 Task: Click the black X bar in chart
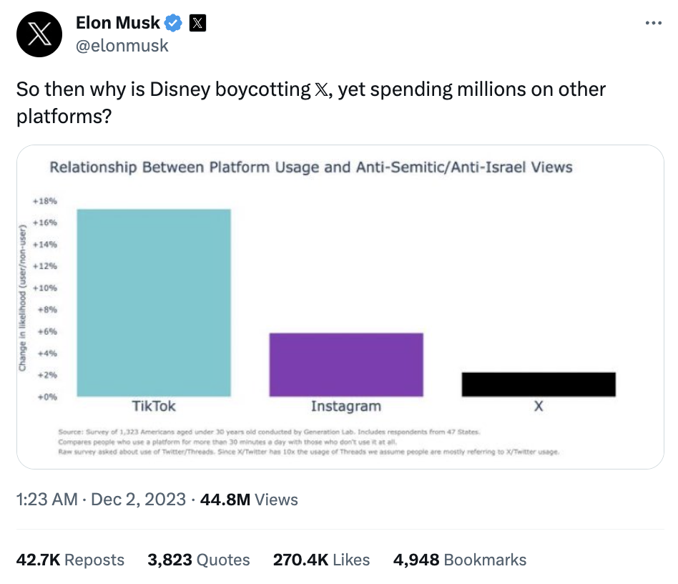(x=539, y=384)
